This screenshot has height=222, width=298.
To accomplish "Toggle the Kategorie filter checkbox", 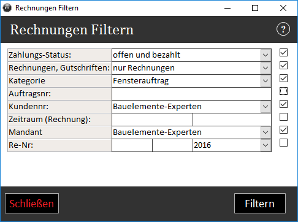I will pyautogui.click(x=283, y=78).
